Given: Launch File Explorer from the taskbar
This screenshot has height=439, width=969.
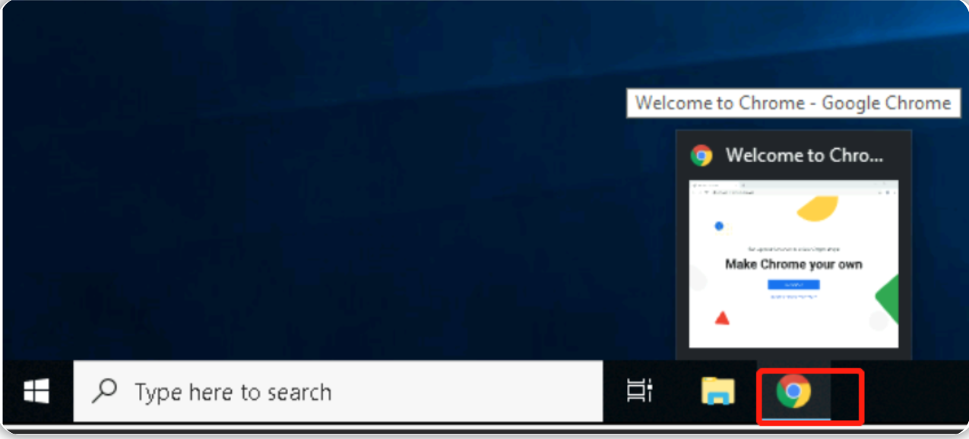Looking at the screenshot, I should [717, 392].
